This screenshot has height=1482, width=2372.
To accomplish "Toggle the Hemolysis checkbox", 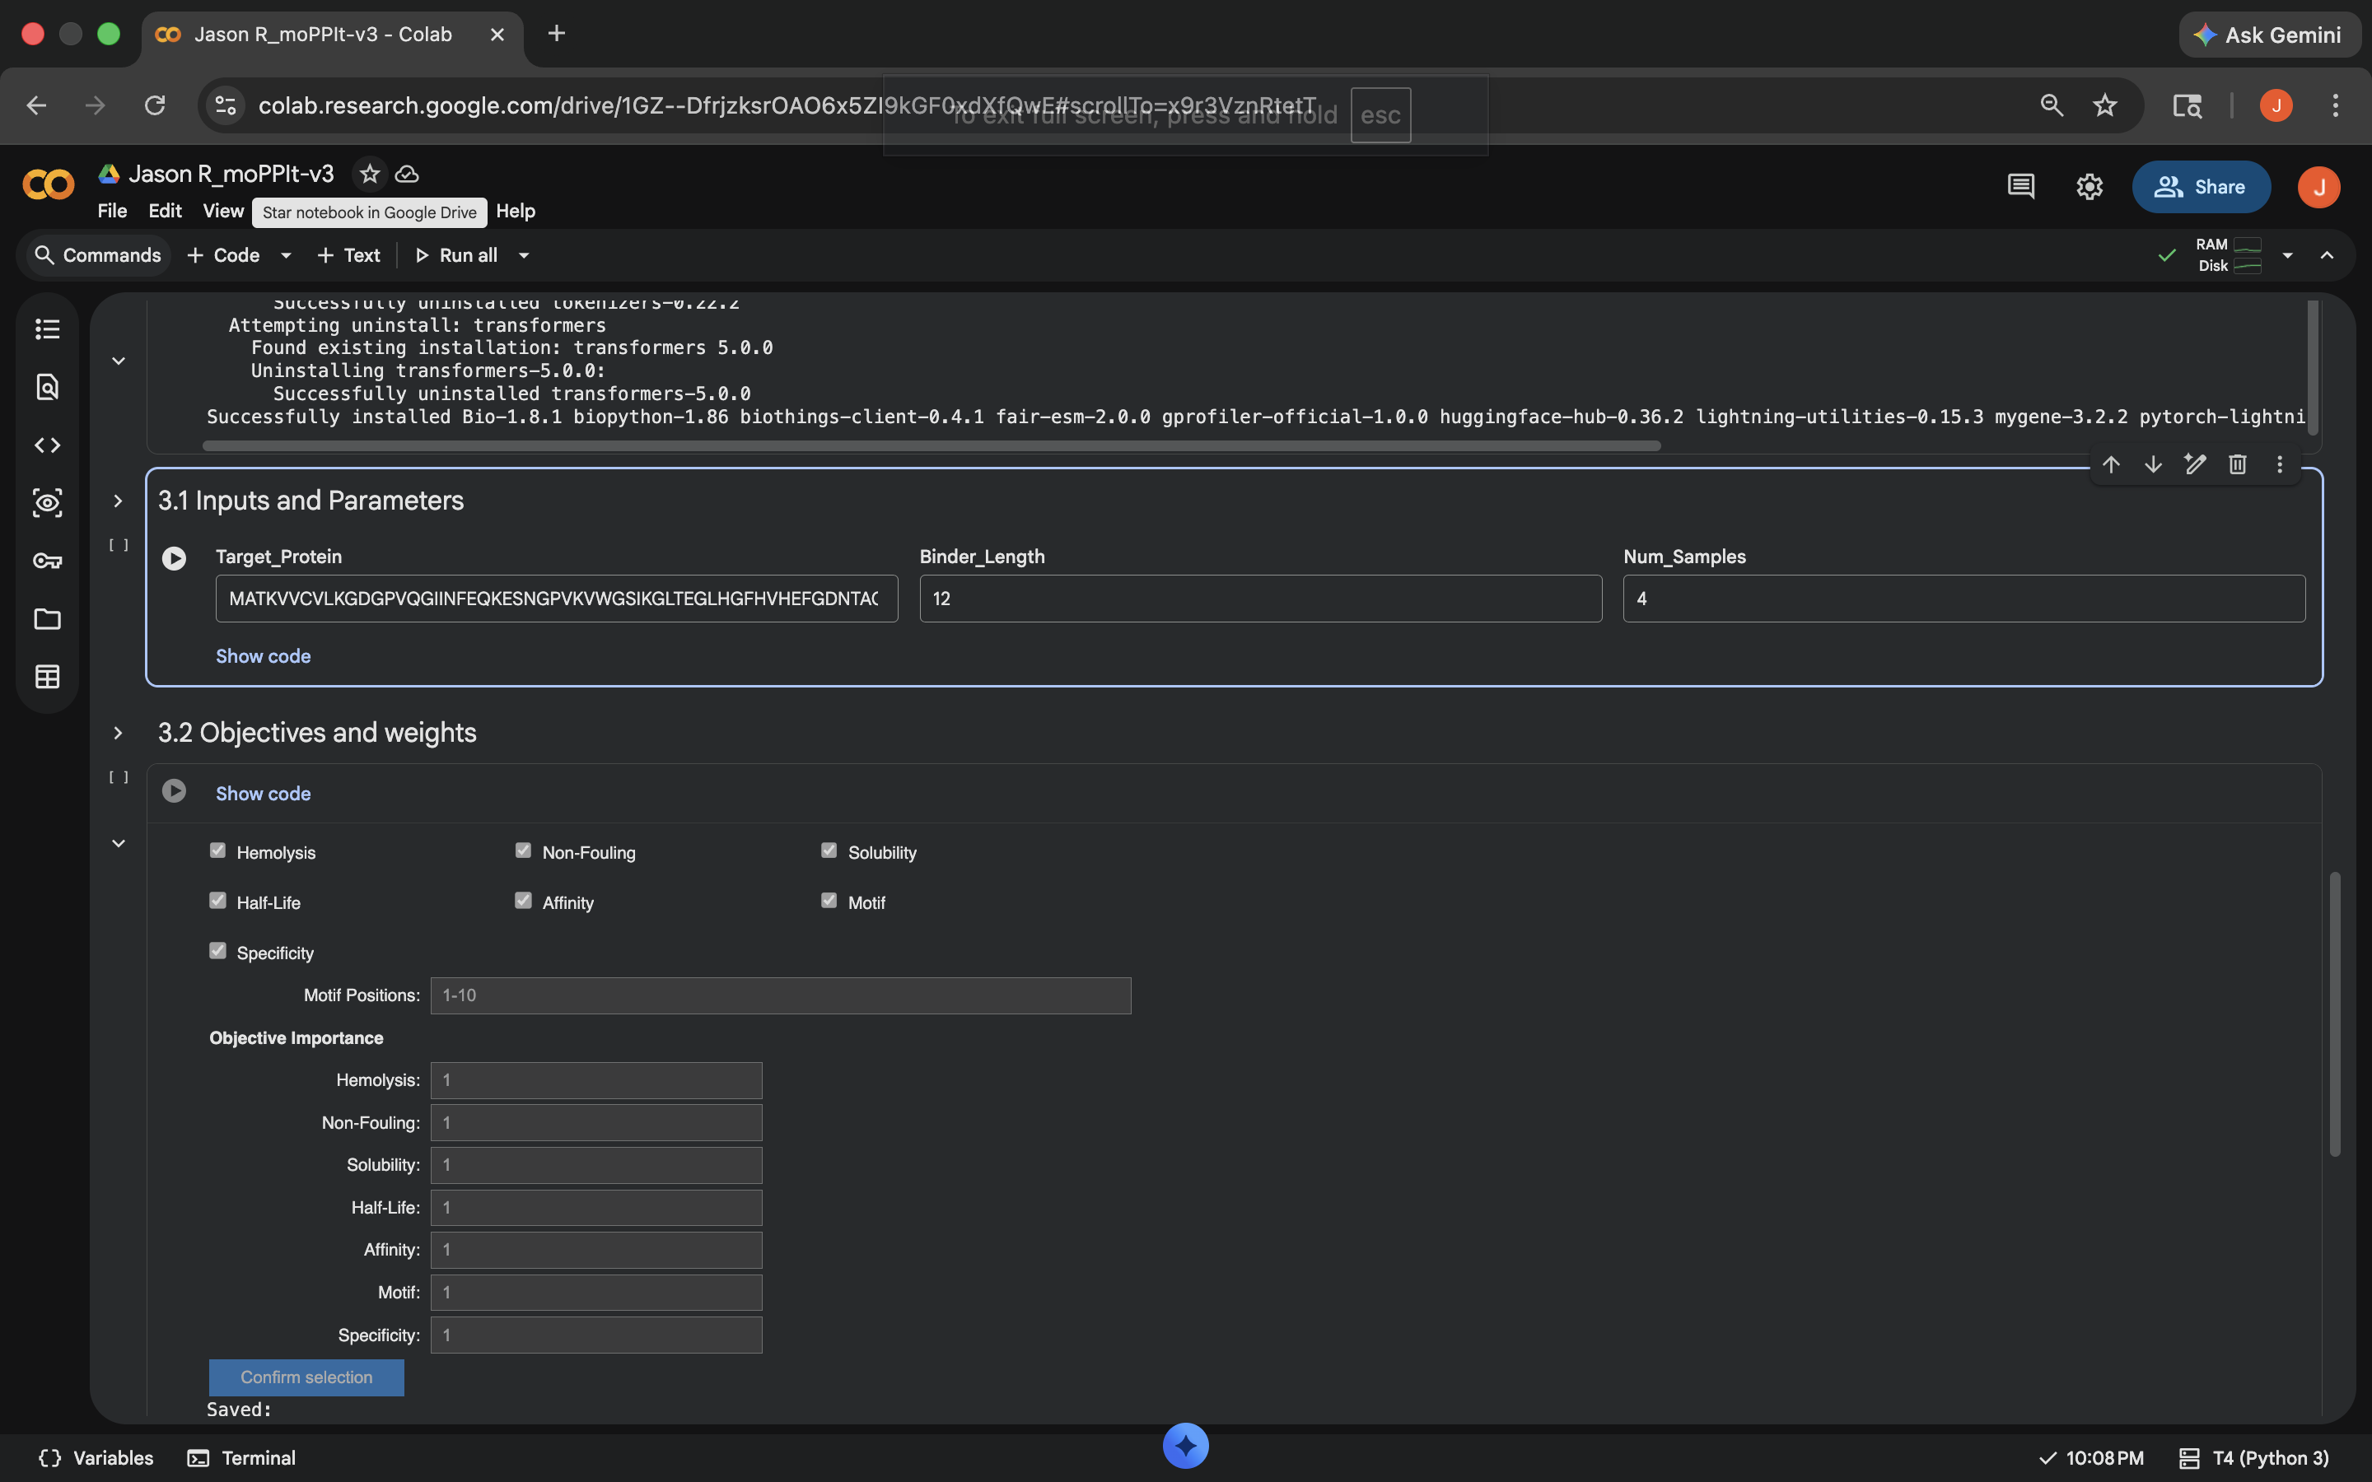I will point(217,851).
